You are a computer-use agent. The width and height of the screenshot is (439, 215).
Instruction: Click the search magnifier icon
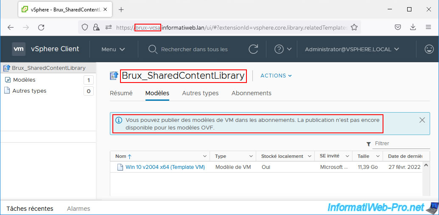(153, 50)
